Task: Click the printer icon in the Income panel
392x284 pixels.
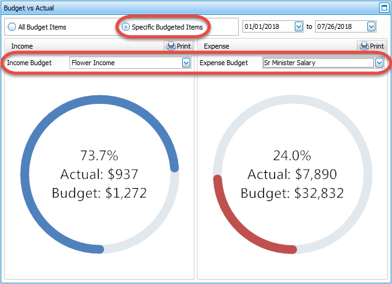Action: pos(171,46)
